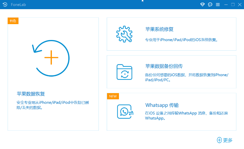Open the hamburger menu in title bar
244x149 pixels.
[218, 5]
